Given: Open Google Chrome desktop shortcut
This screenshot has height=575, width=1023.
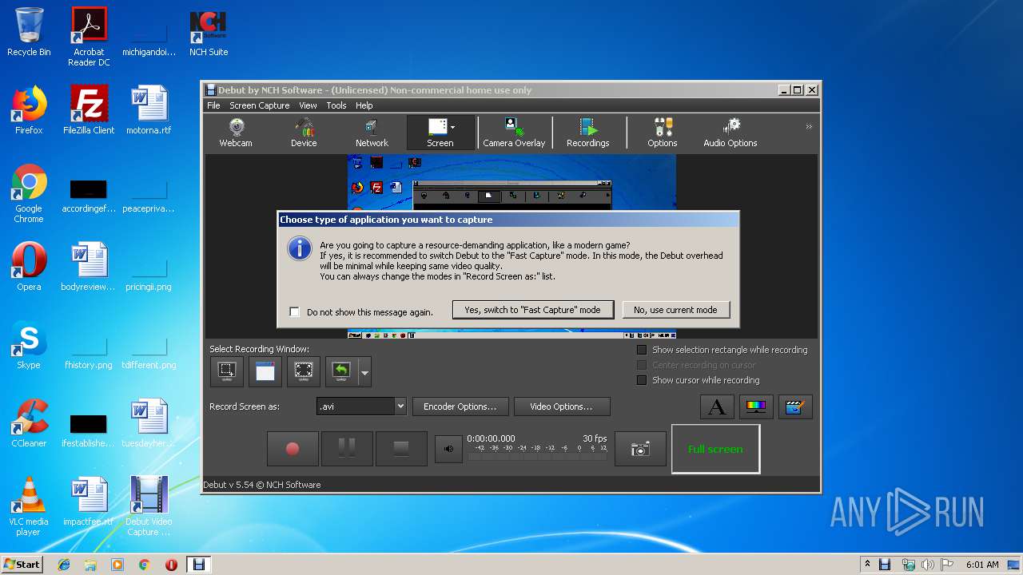Looking at the screenshot, I should tap(29, 193).
